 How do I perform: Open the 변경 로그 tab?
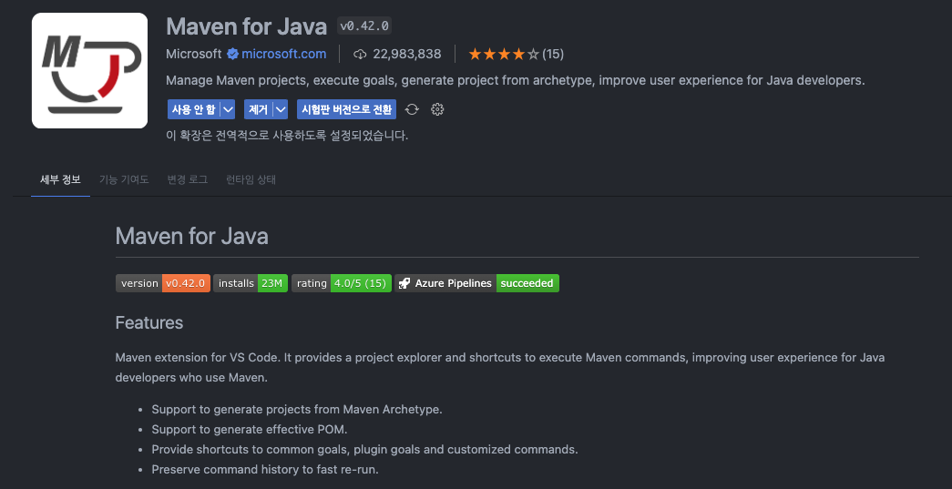click(x=188, y=179)
